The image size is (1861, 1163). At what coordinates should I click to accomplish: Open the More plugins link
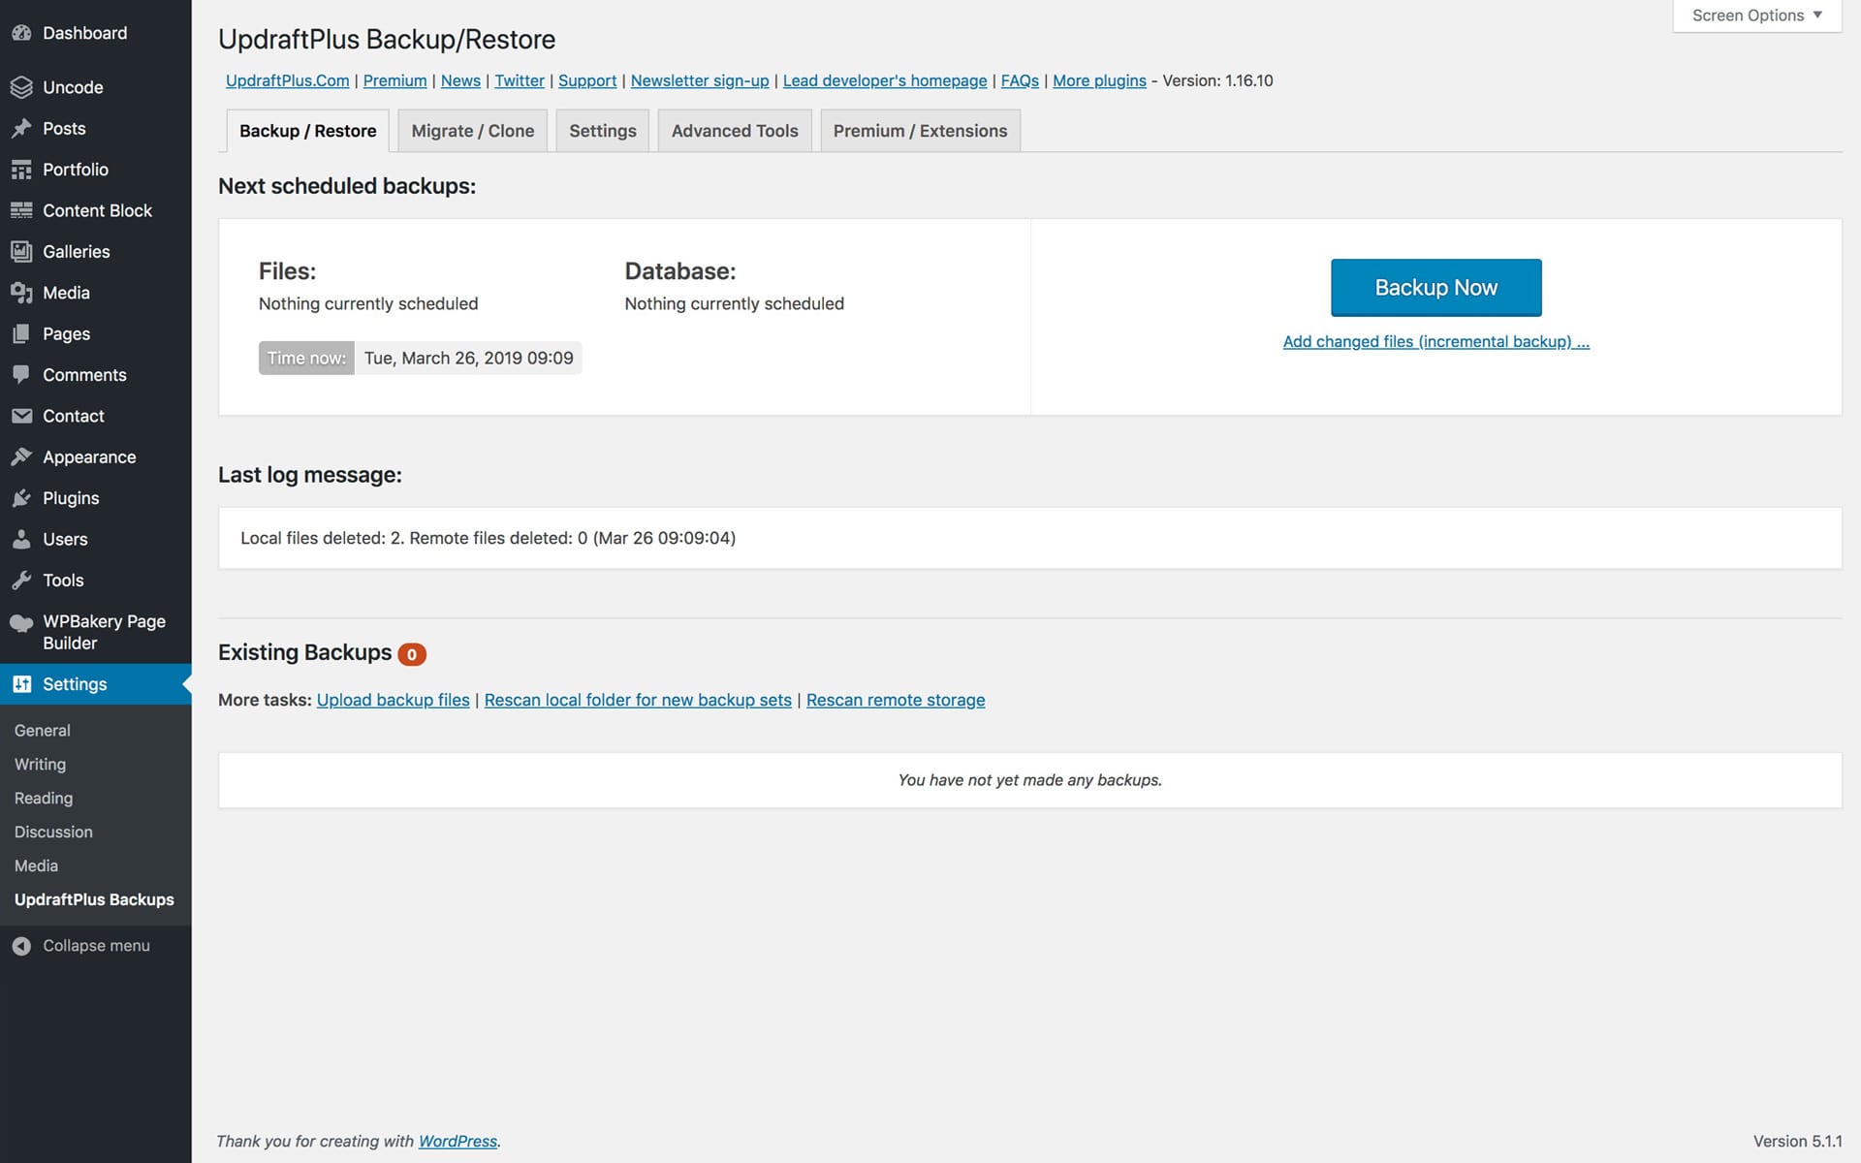[1099, 80]
